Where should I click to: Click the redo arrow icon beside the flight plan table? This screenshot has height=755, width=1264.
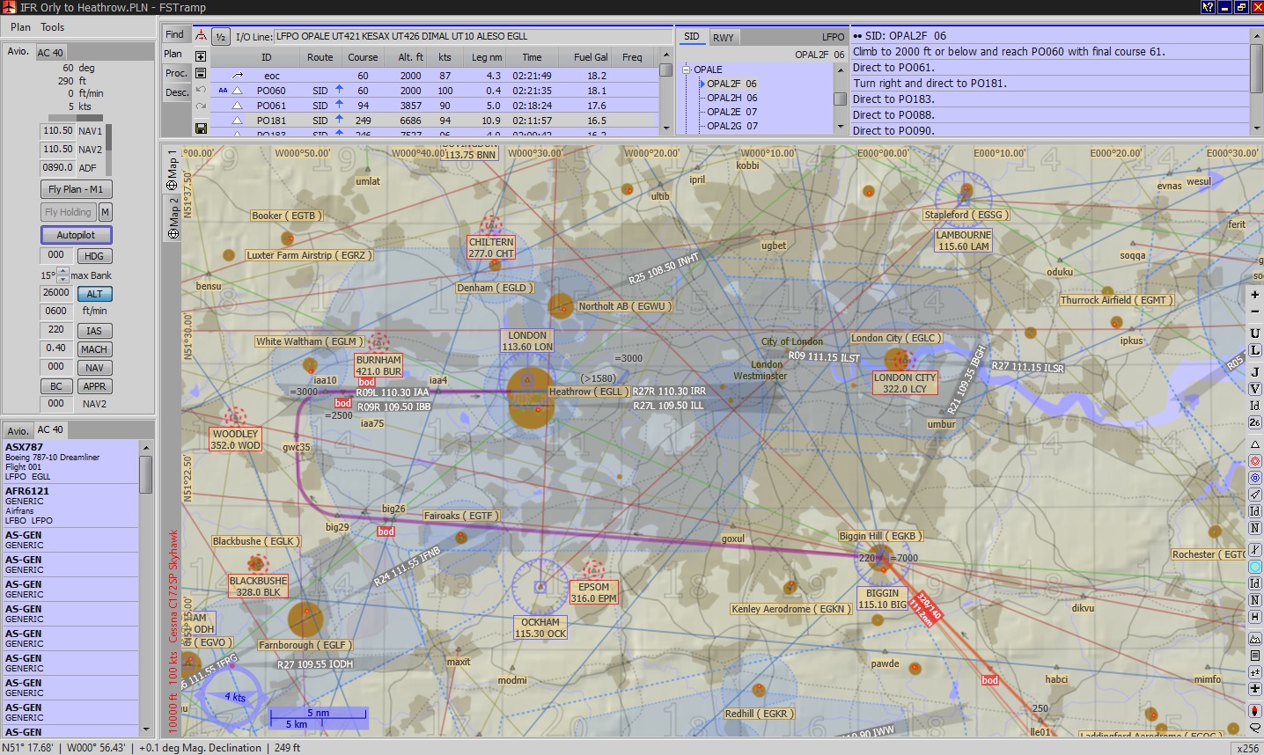pyautogui.click(x=201, y=106)
